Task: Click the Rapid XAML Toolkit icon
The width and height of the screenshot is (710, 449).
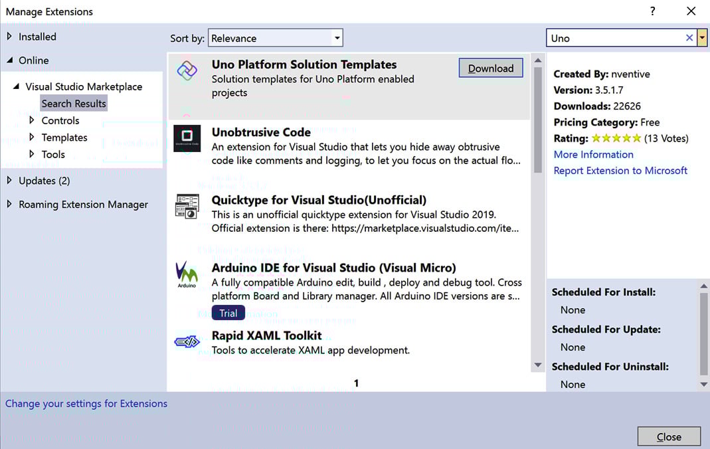Action: click(x=187, y=341)
